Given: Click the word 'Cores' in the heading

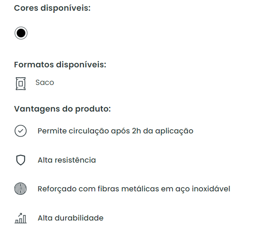Looking at the screenshot, I should coord(26,8).
